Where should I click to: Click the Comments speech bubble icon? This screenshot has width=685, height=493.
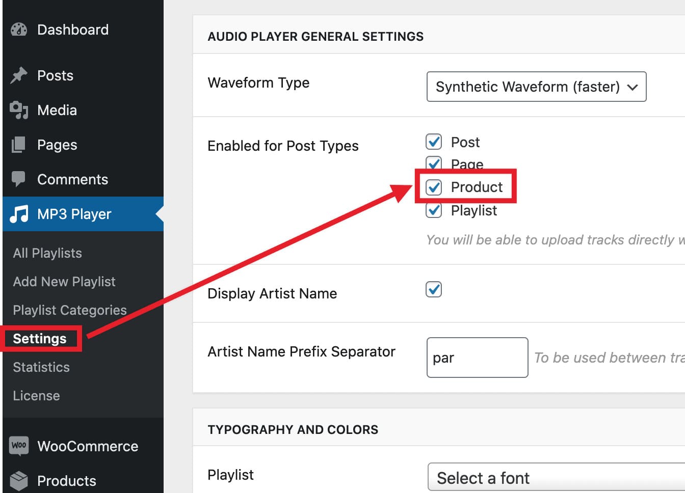[x=19, y=179]
